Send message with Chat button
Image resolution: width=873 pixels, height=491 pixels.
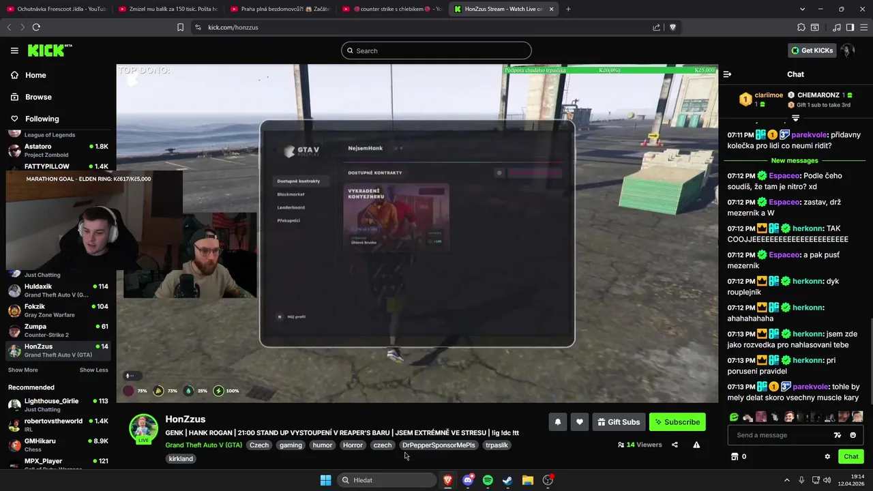tap(851, 457)
